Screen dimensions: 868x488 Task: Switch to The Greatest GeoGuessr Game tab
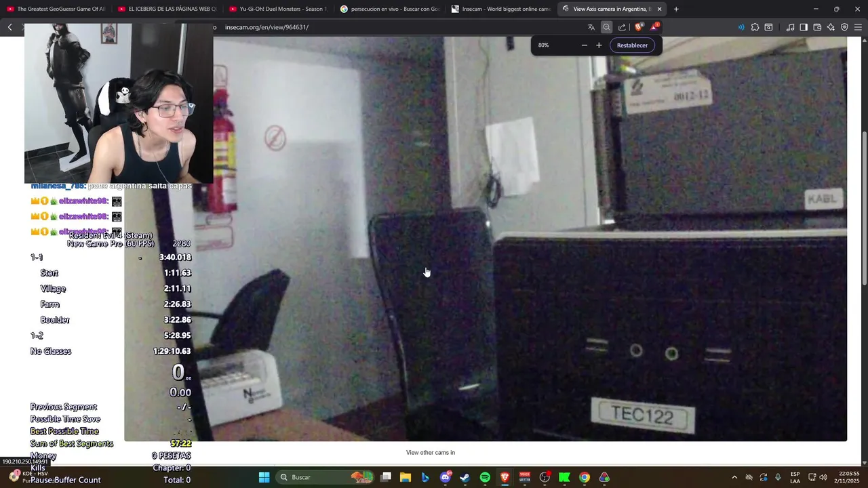(56, 9)
